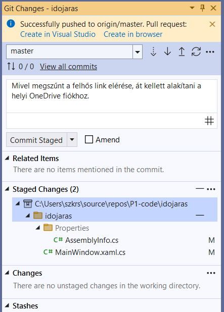This screenshot has height=312, width=224.
Task: Select AssemblyInfo.cs staged file
Action: [92, 240]
